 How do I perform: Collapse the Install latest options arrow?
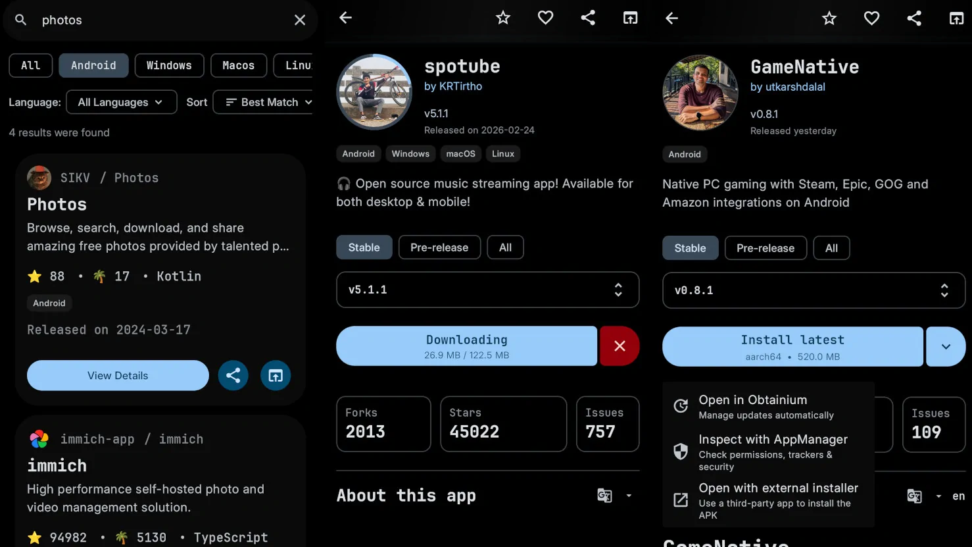click(x=945, y=347)
